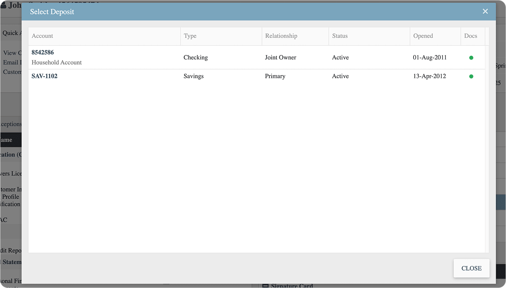Click the Checking type cell
Image resolution: width=506 pixels, height=288 pixels.
[196, 58]
